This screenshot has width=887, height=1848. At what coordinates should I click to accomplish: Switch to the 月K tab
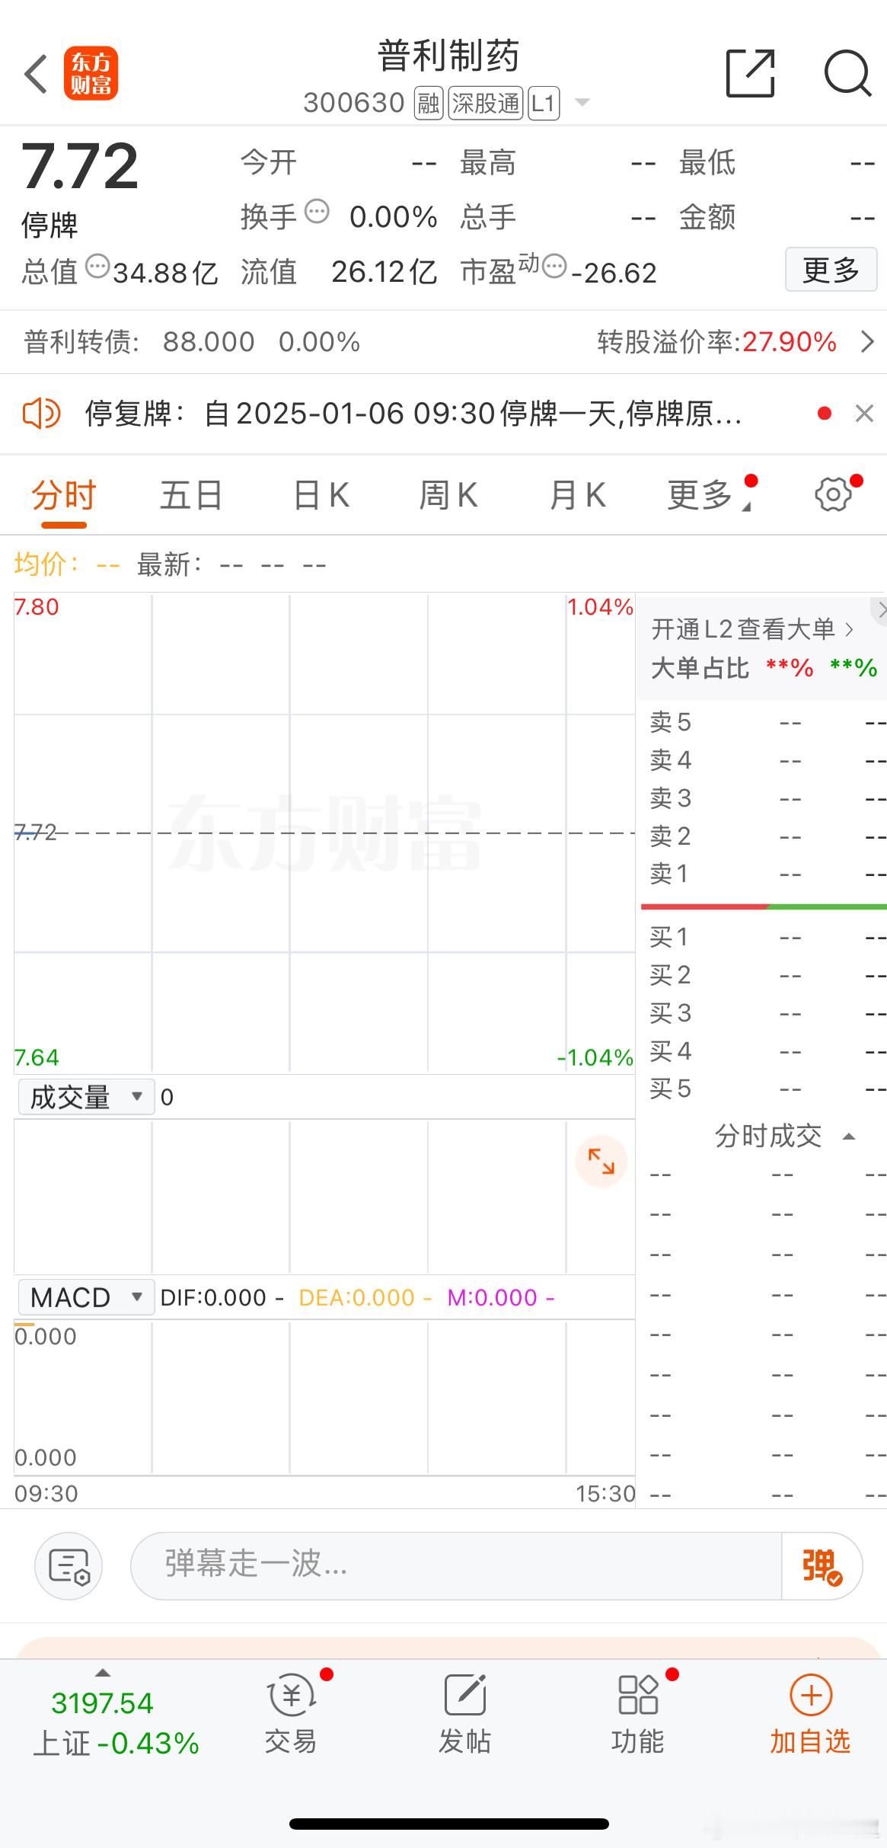pos(578,496)
